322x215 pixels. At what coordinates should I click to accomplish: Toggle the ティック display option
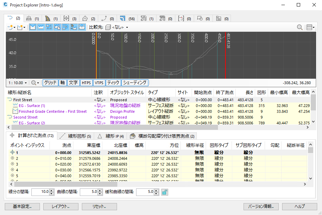tap(113, 82)
